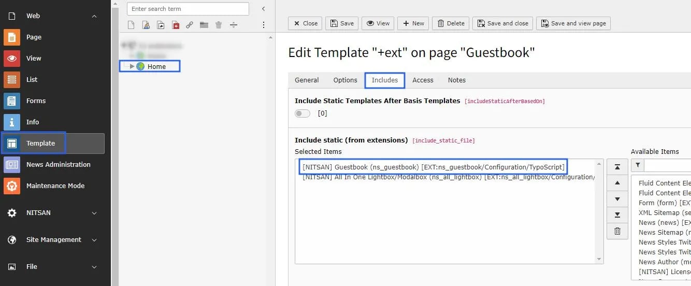Screen dimensions: 691x286
Task: Expand the Home page tree node
Action: tap(132, 66)
